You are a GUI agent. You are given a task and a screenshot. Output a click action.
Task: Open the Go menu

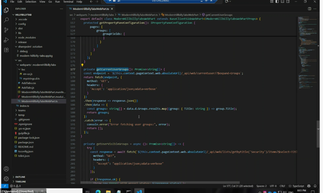[x=50, y=2]
